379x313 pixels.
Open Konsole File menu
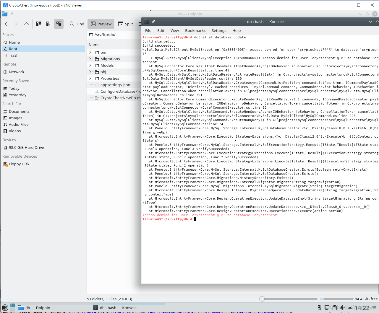tap(148, 30)
